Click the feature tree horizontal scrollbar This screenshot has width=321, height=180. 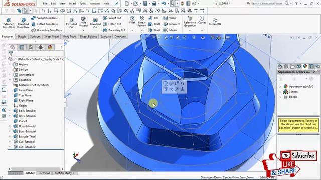[x=36, y=169]
